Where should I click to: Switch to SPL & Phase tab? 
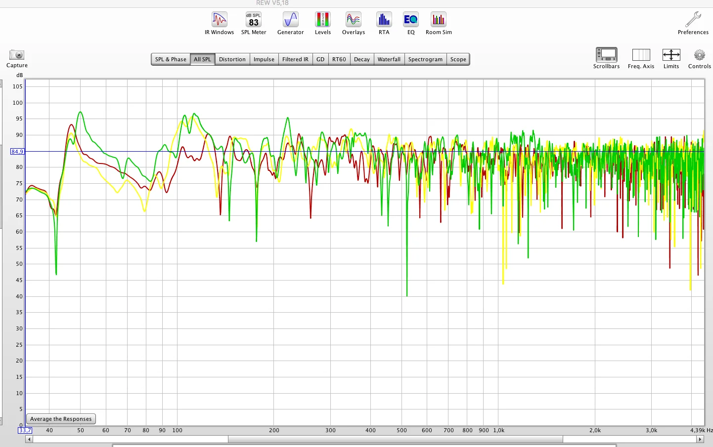[171, 59]
